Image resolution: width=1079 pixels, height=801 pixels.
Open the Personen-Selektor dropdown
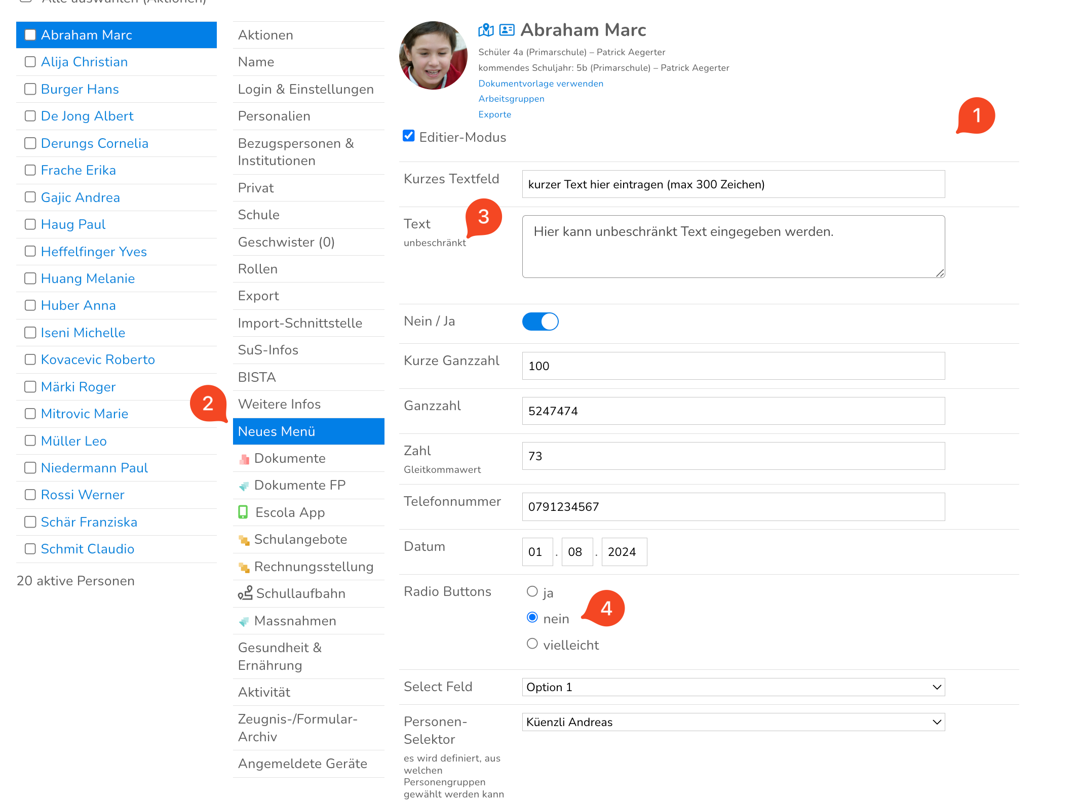pyautogui.click(x=733, y=722)
